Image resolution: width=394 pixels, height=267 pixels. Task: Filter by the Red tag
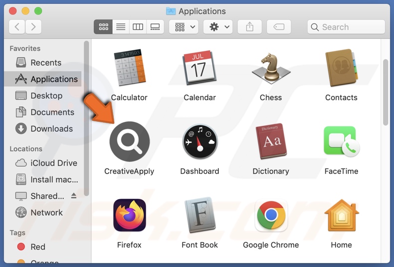[x=43, y=247]
